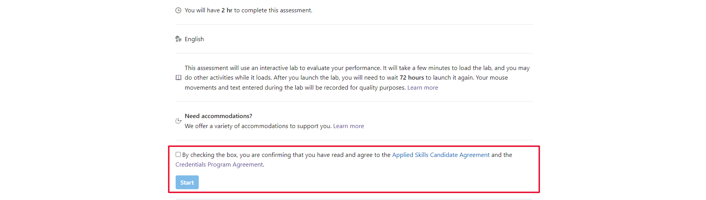Open Learn more link about interactive lab
Screen dimensions: 706x200
click(423, 88)
